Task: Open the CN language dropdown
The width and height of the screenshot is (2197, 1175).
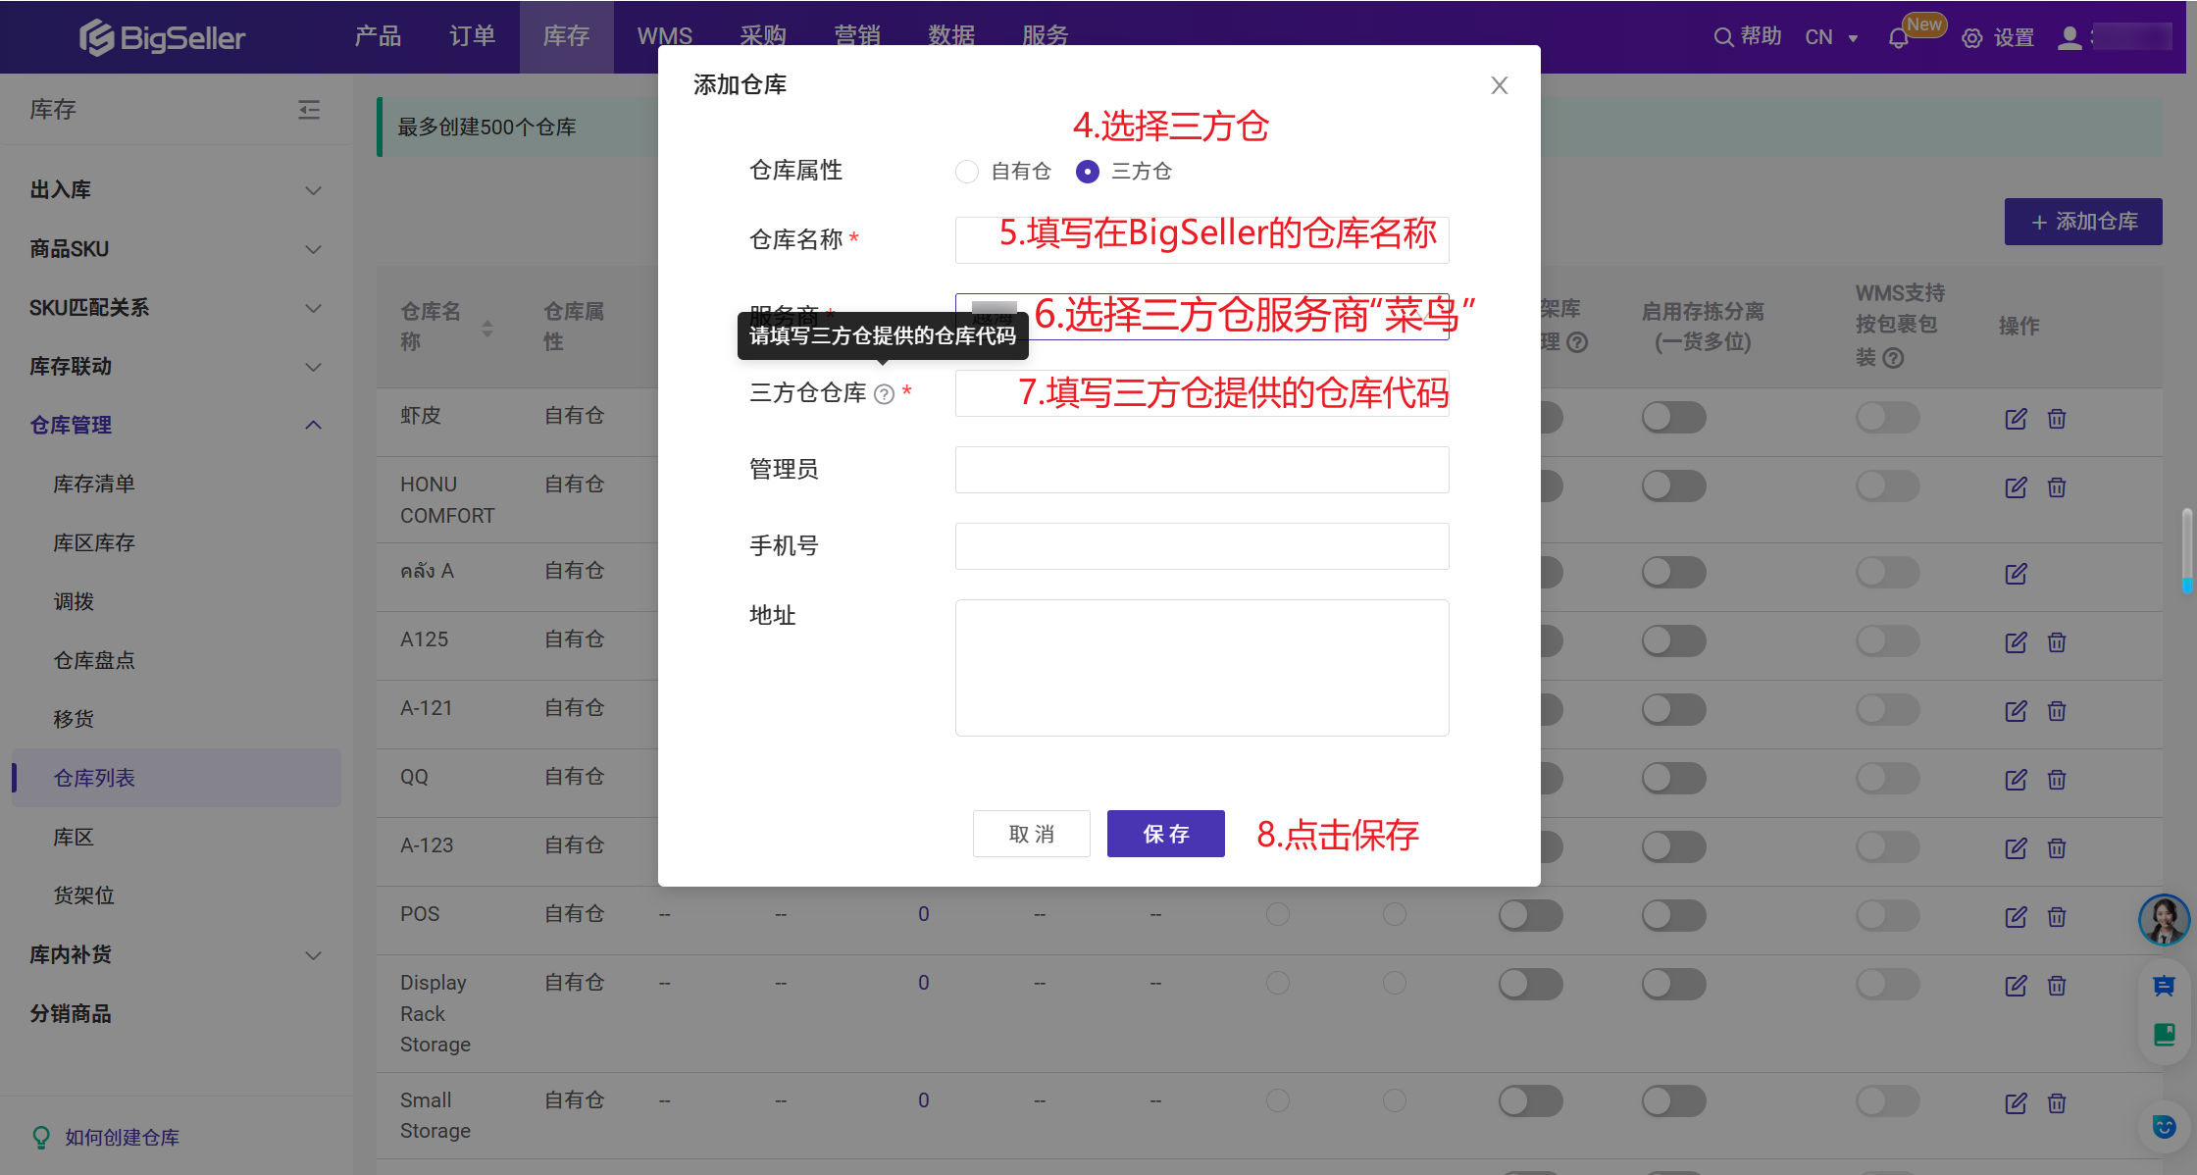Action: (x=1830, y=37)
